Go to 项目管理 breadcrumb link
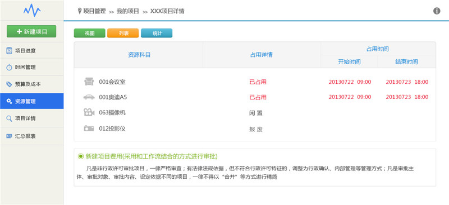 click(x=94, y=11)
